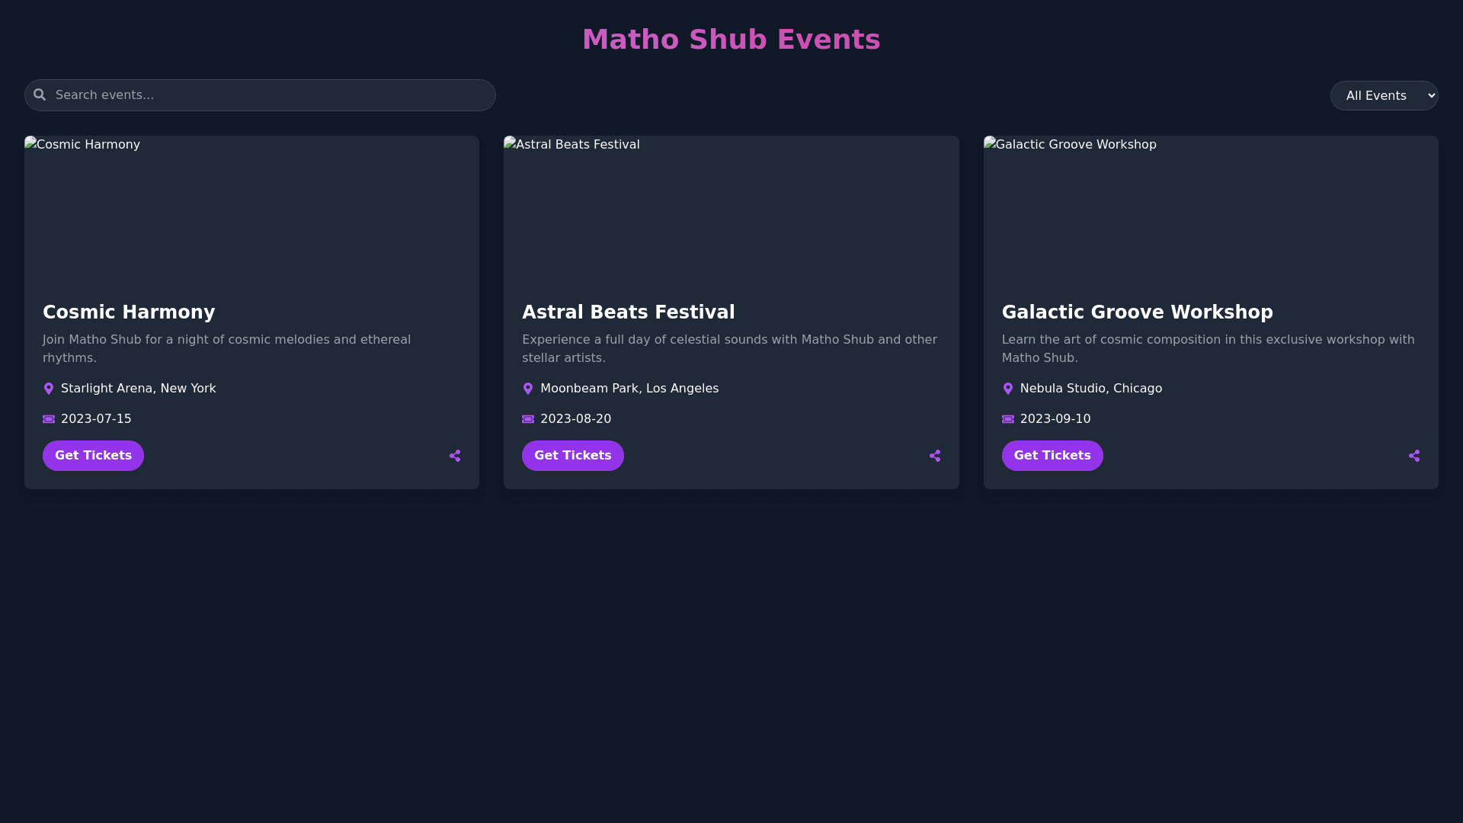
Task: Click the Moonbeam Park location pin icon
Action: pos(528,389)
